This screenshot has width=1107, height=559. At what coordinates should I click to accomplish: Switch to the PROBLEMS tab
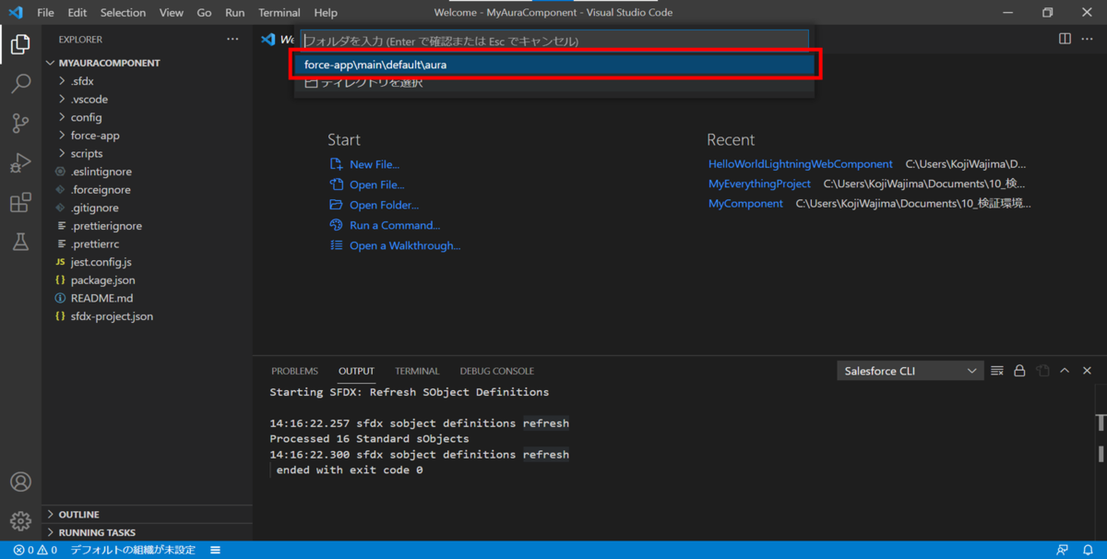coord(294,371)
